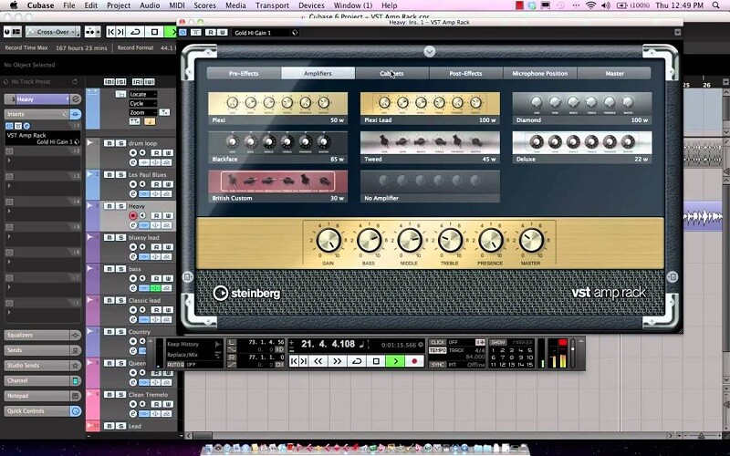The width and height of the screenshot is (730, 456).
Task: Adjust the GAIN knob on the amp
Action: pyautogui.click(x=328, y=241)
